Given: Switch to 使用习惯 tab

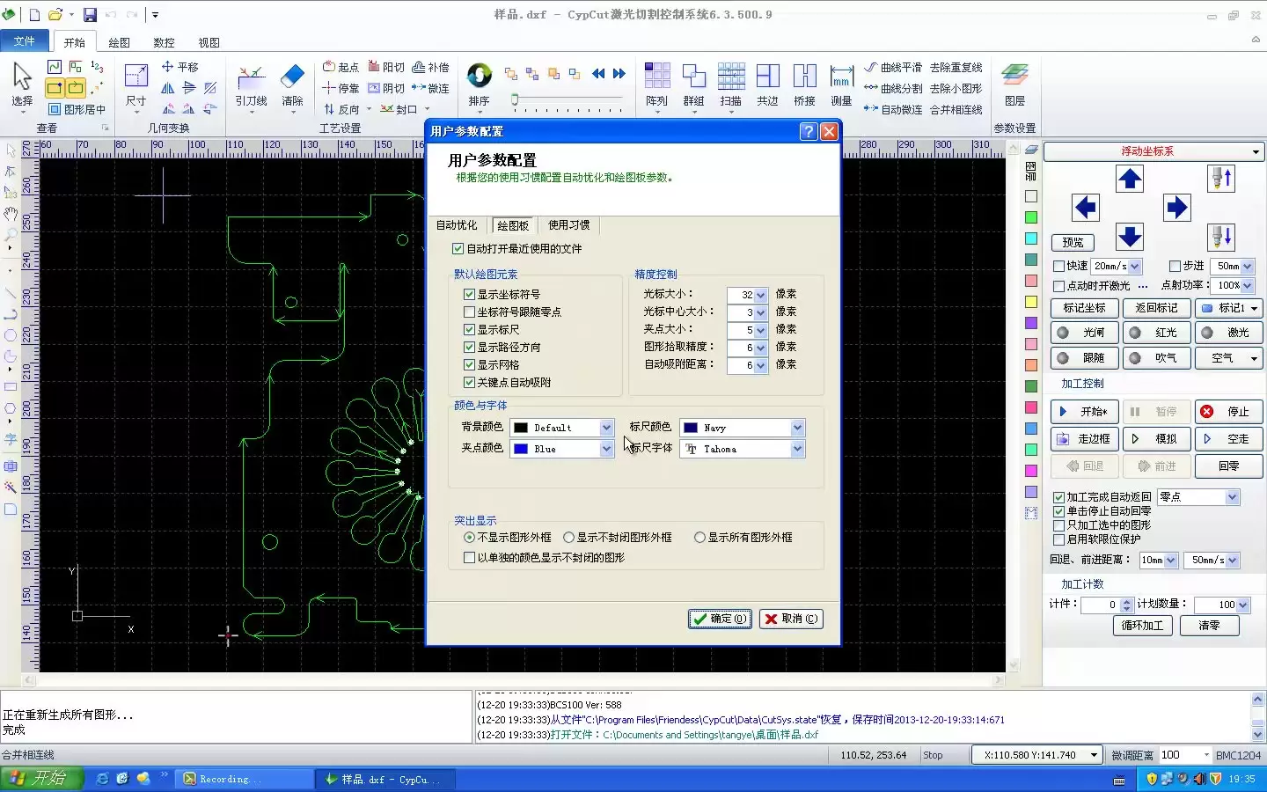Looking at the screenshot, I should 569,225.
